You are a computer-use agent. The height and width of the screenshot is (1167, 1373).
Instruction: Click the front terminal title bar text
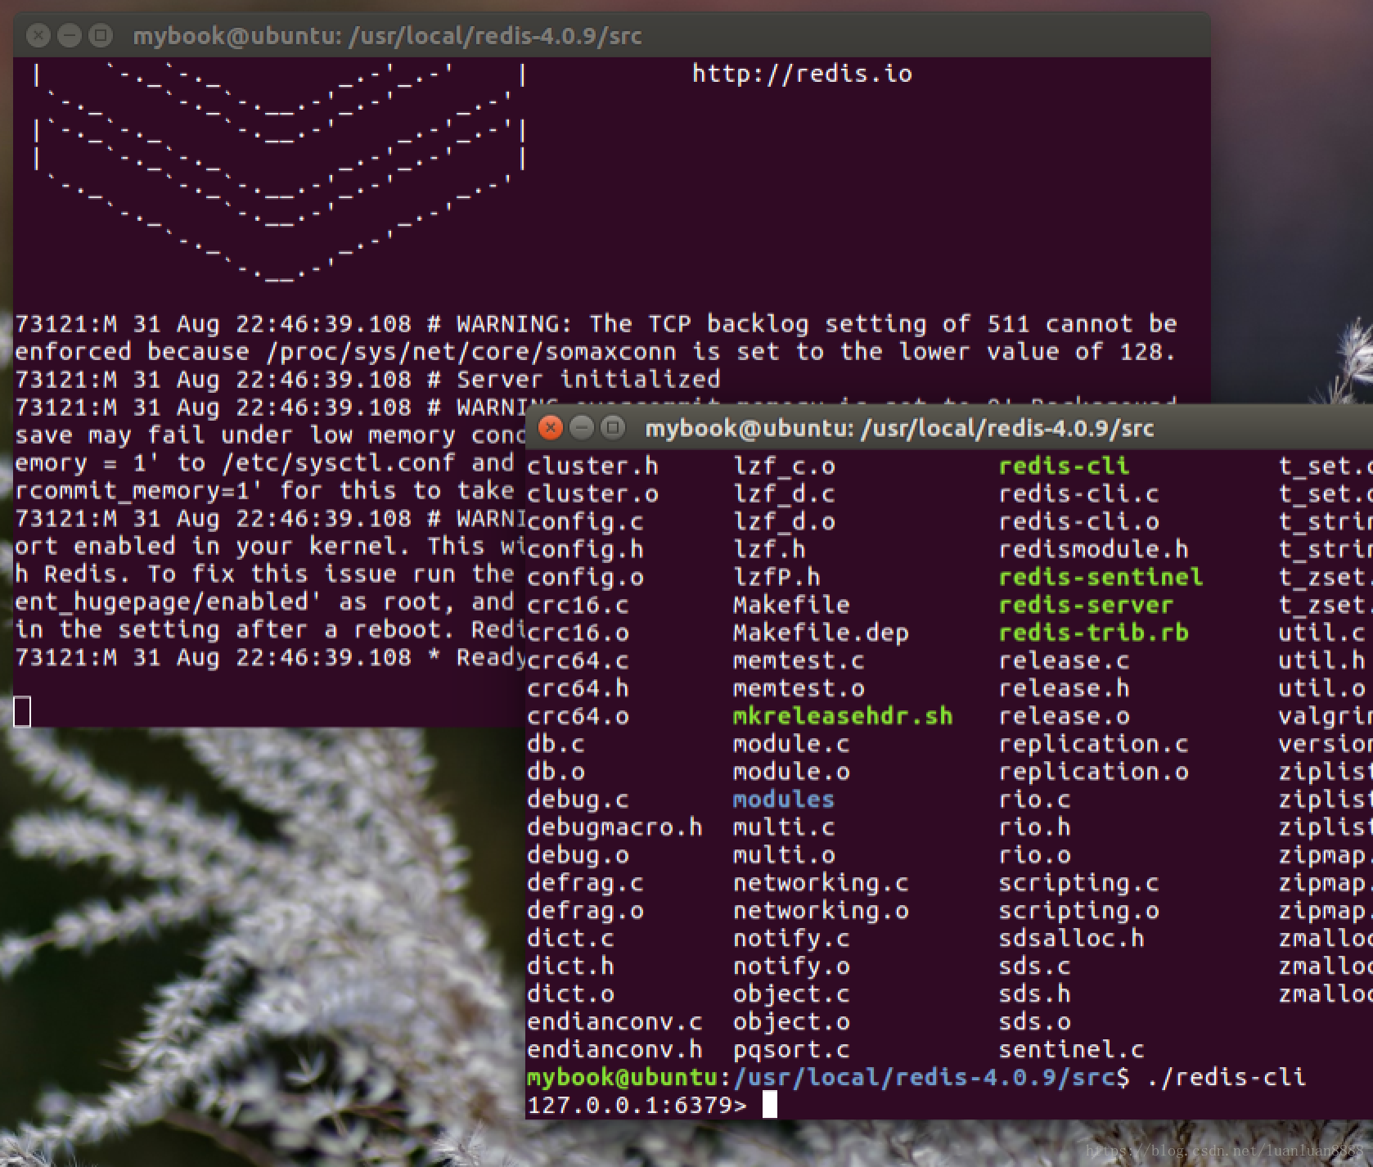click(899, 428)
